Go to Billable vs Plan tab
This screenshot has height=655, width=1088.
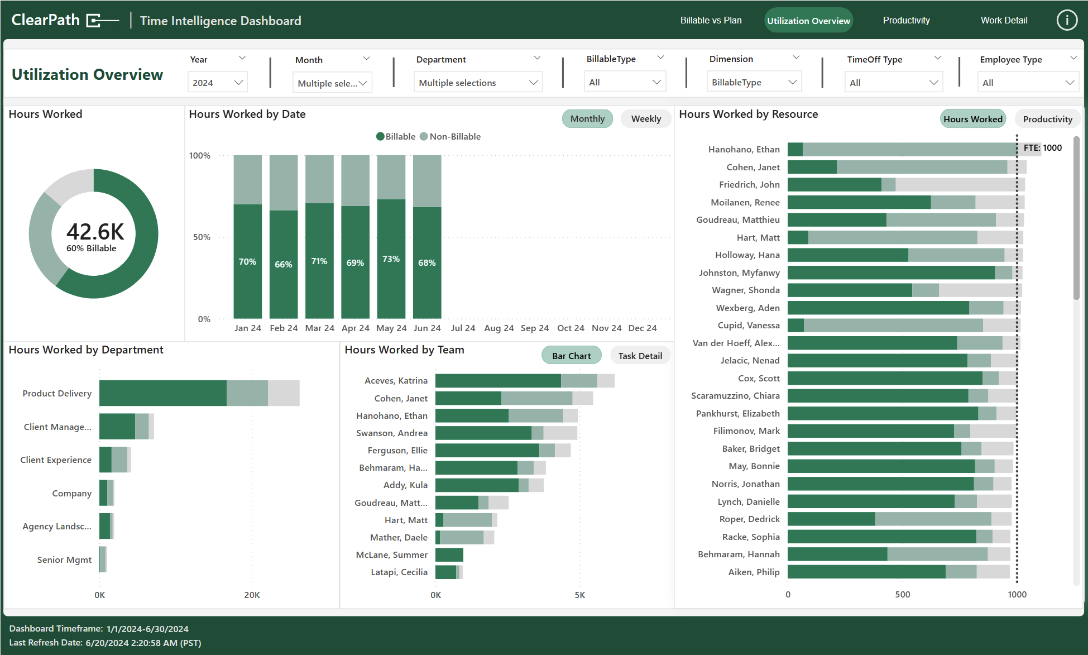tap(711, 21)
